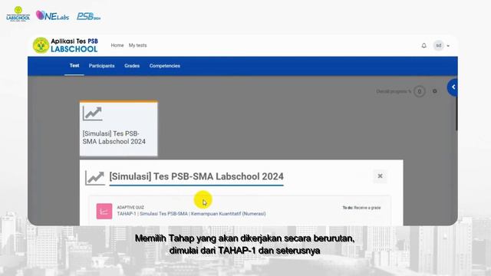The height and width of the screenshot is (276, 491).
Task: Click the page vertical scrollbar
Action: coord(456,114)
